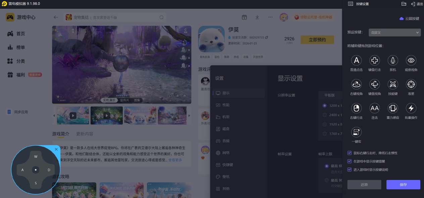This screenshot has height=198, width=424.
Task: Click the D key on keypad overlay
Action: point(49,170)
